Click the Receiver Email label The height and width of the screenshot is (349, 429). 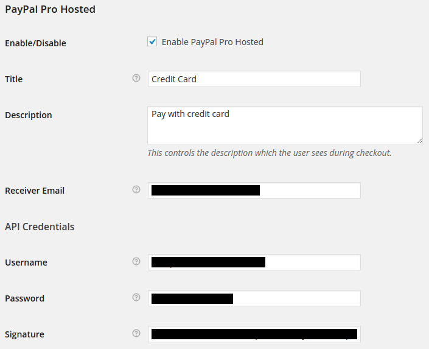[35, 191]
